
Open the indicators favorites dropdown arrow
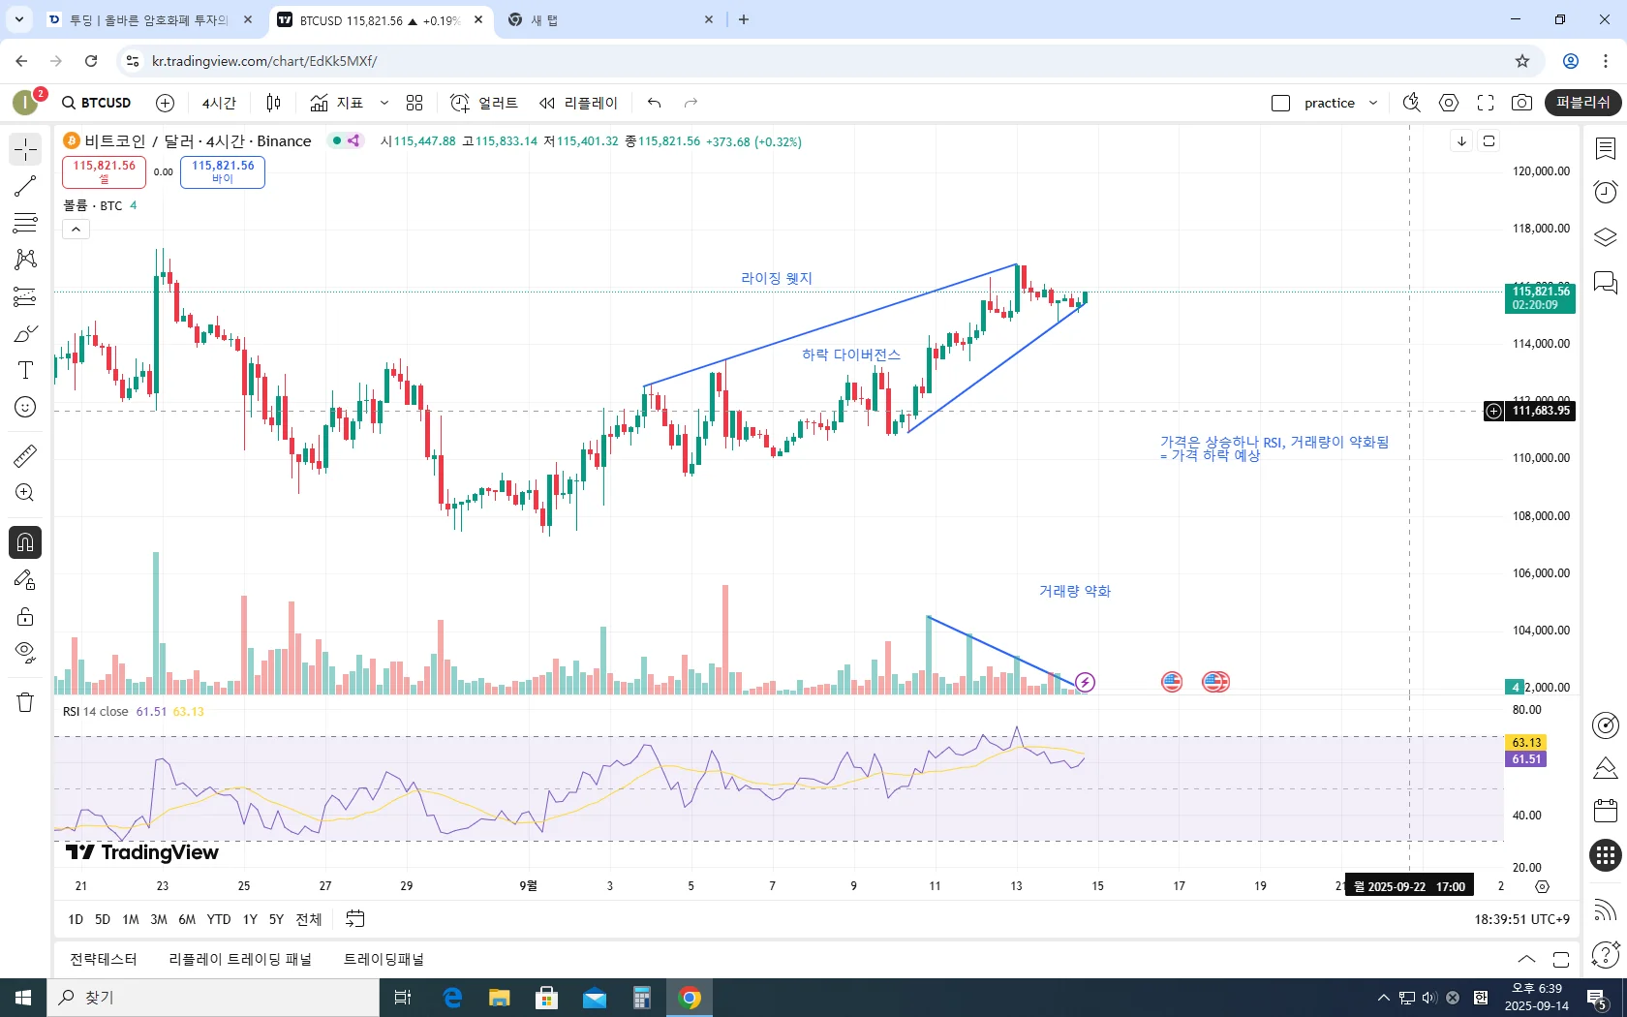coord(384,103)
